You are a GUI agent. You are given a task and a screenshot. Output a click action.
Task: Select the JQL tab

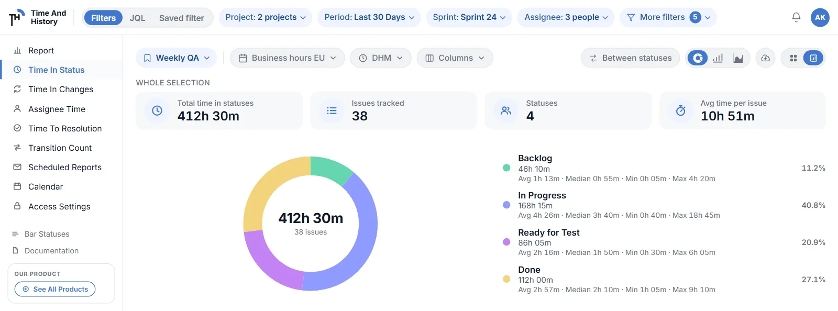tap(137, 18)
